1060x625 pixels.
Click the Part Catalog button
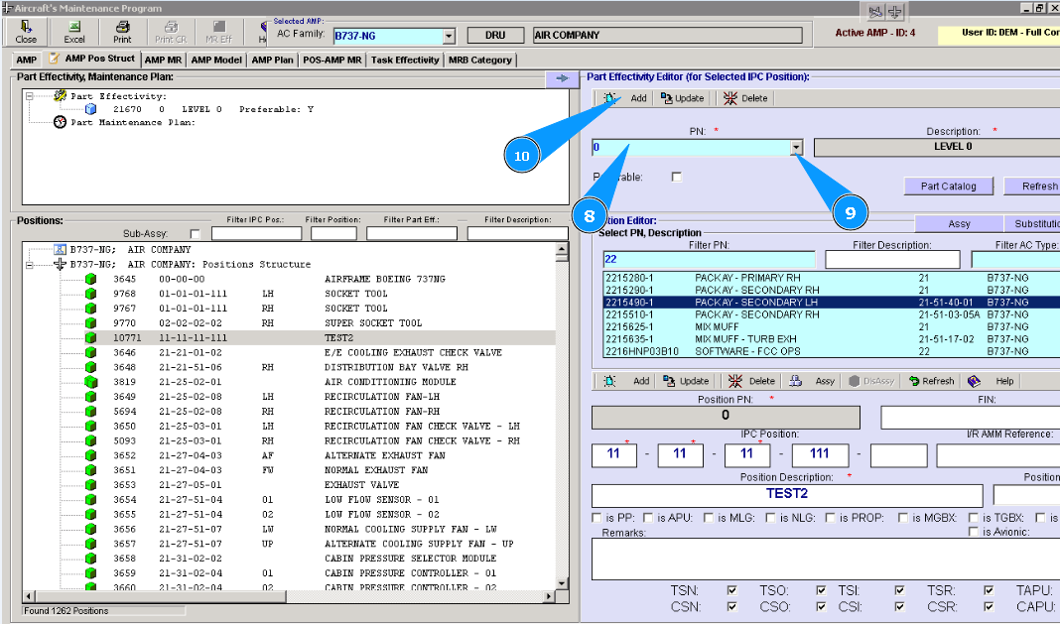coord(948,186)
